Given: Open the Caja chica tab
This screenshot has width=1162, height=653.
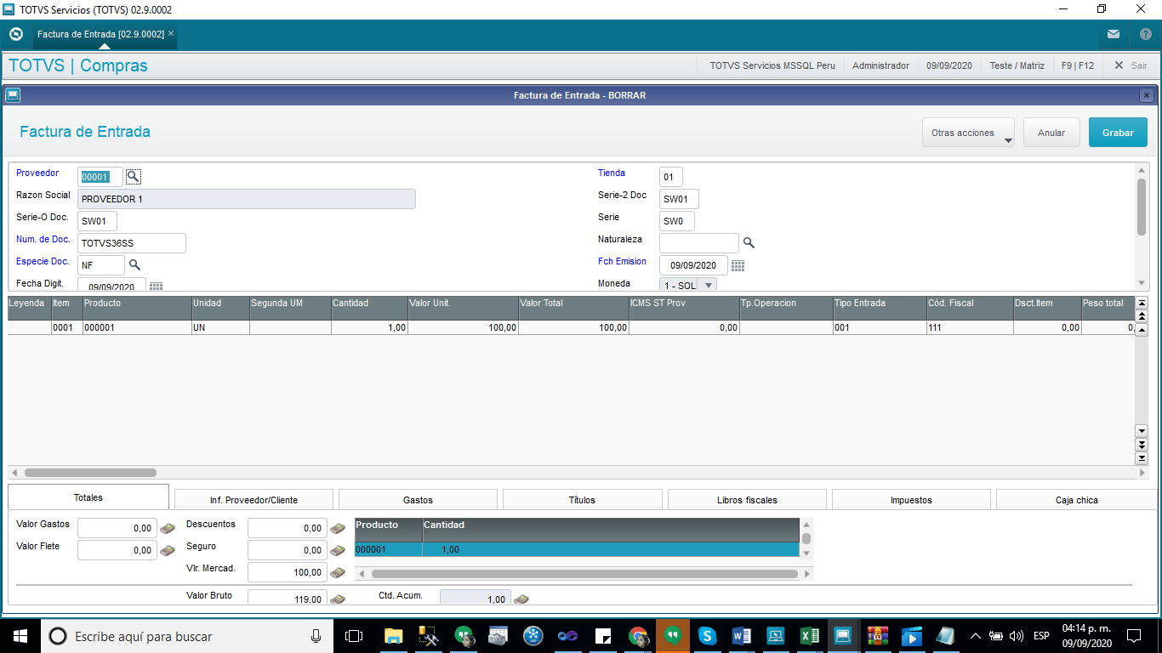Looking at the screenshot, I should tap(1076, 500).
